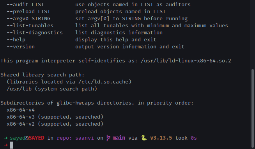Click the green arrow prompt icon

point(5,138)
